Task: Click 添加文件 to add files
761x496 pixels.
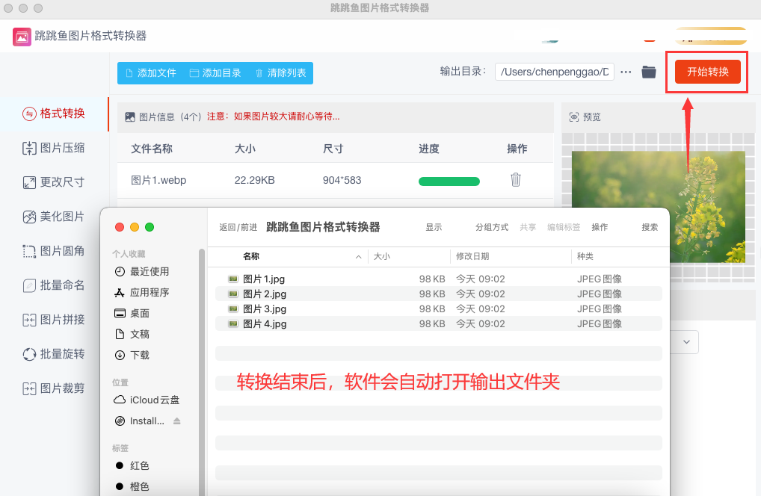Action: (x=150, y=72)
